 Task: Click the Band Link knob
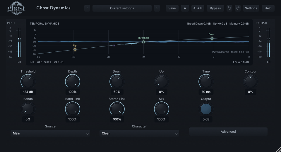click(72, 109)
